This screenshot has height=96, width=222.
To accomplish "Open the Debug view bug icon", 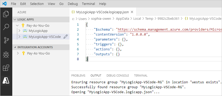I will tap(6, 55).
